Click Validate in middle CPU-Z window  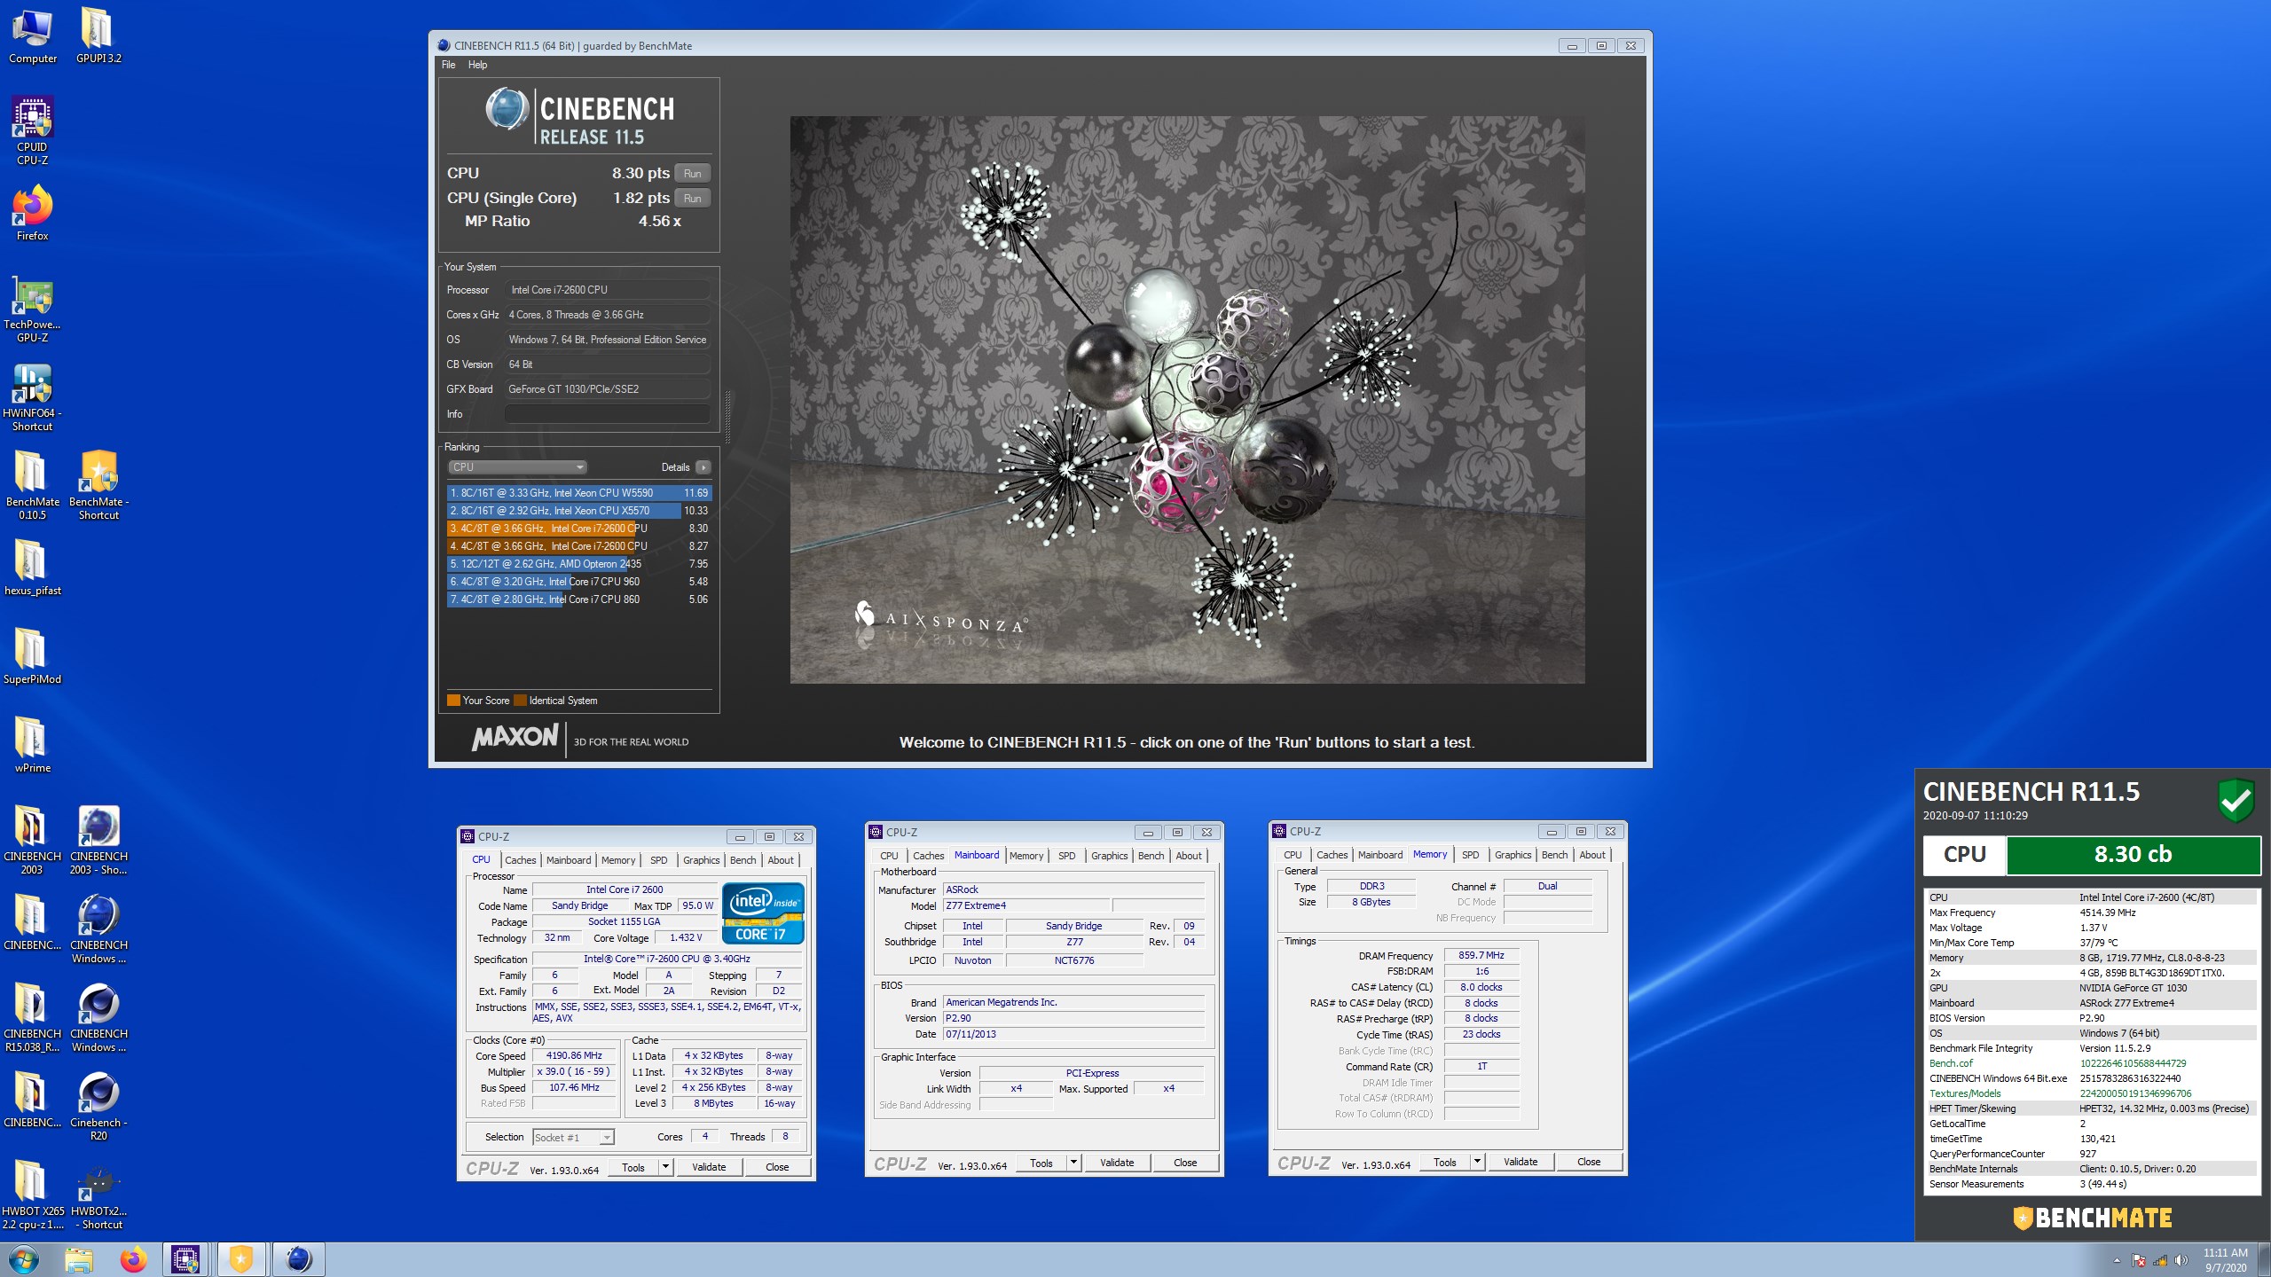point(1117,1163)
